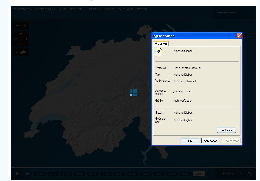The height and width of the screenshot is (181, 260).
Task: Pan the map down with arrow
Action: 21,44
